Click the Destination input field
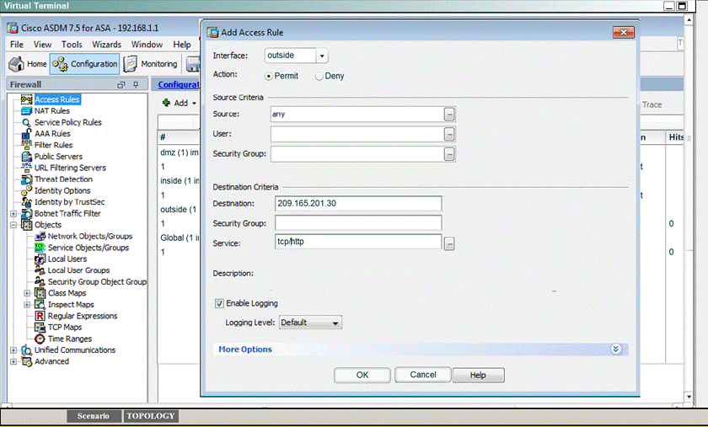Screen dimensions: 708x427 click(357, 204)
